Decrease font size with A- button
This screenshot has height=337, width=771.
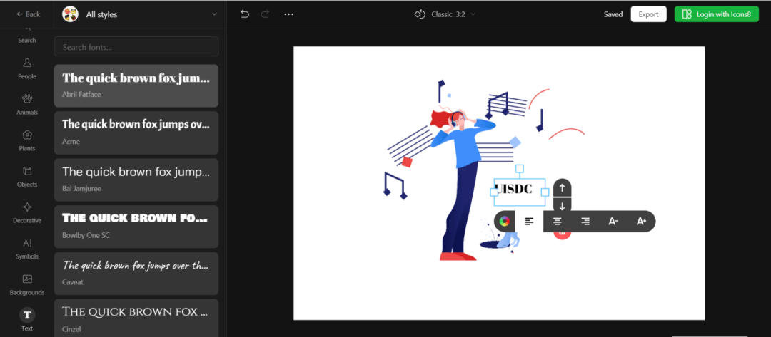tap(613, 222)
